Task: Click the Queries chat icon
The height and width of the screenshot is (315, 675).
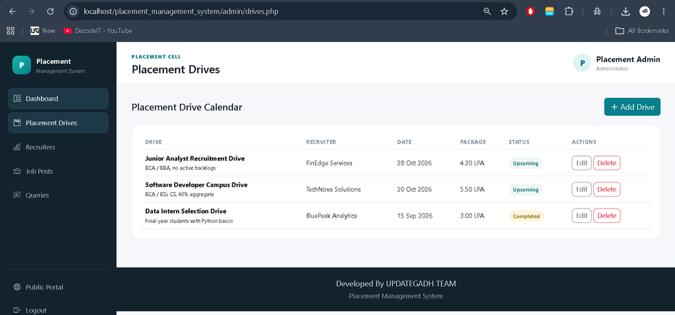Action: [x=17, y=195]
